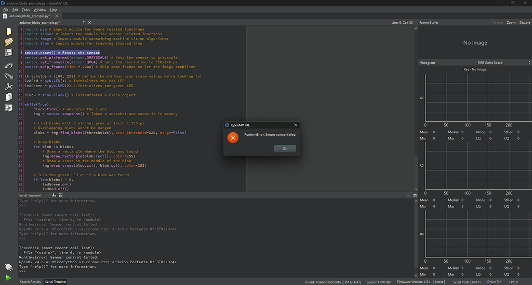Toggle Zoom in the Frame Buffer header
The width and height of the screenshot is (532, 285).
point(511,23)
